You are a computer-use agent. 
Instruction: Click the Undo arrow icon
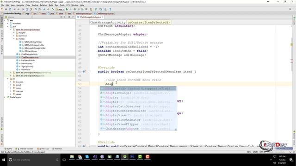pyautogui.click(x=14, y=9)
